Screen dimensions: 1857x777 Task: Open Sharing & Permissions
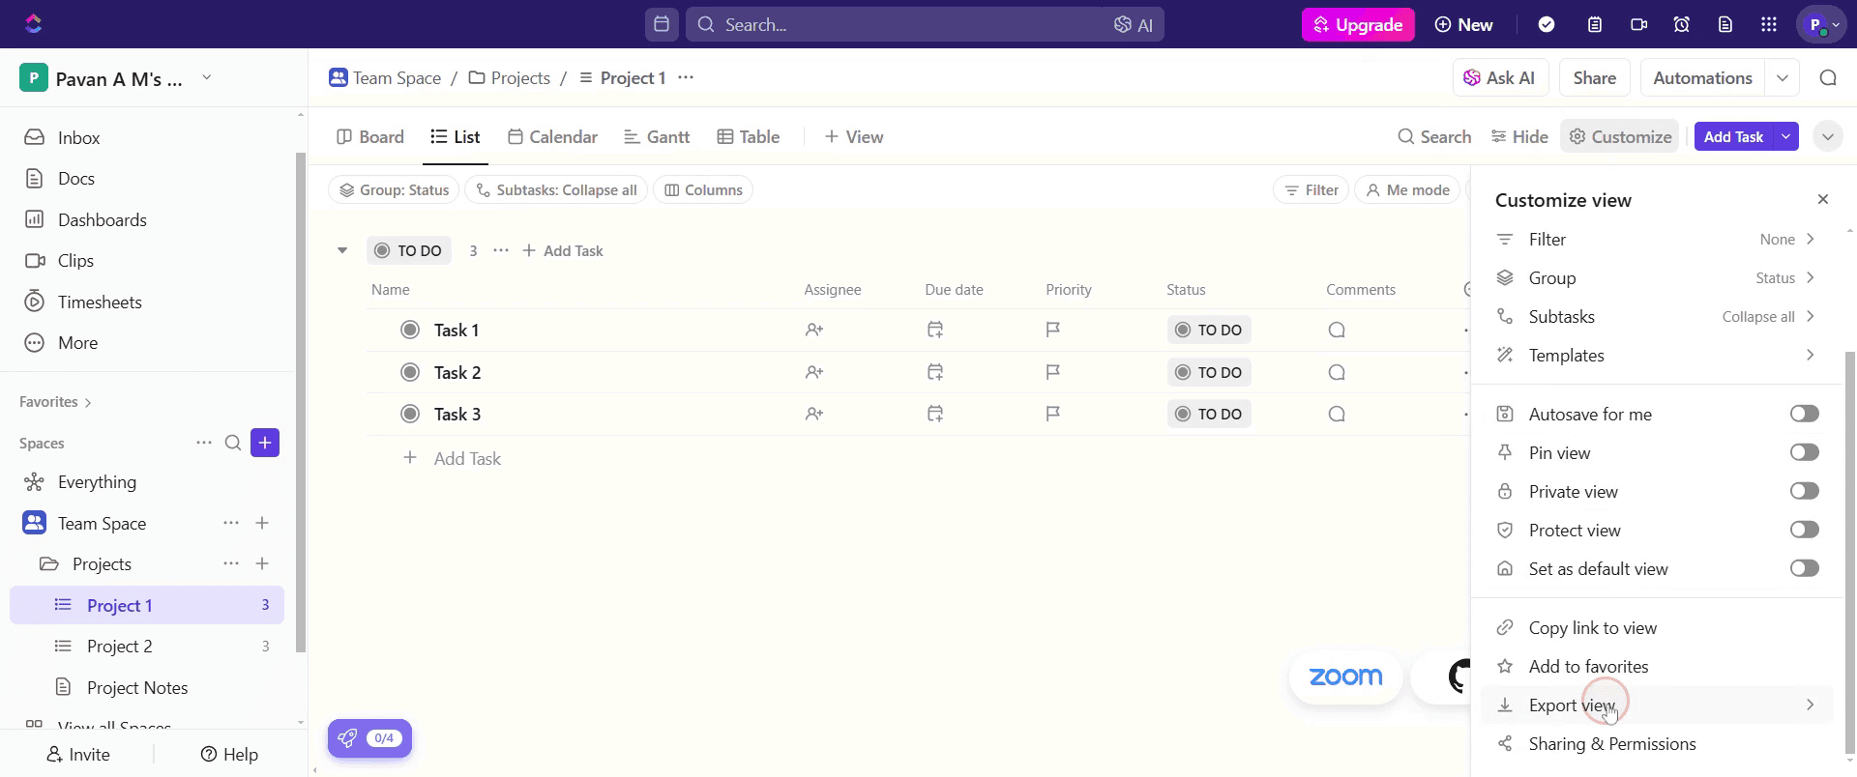point(1655,743)
